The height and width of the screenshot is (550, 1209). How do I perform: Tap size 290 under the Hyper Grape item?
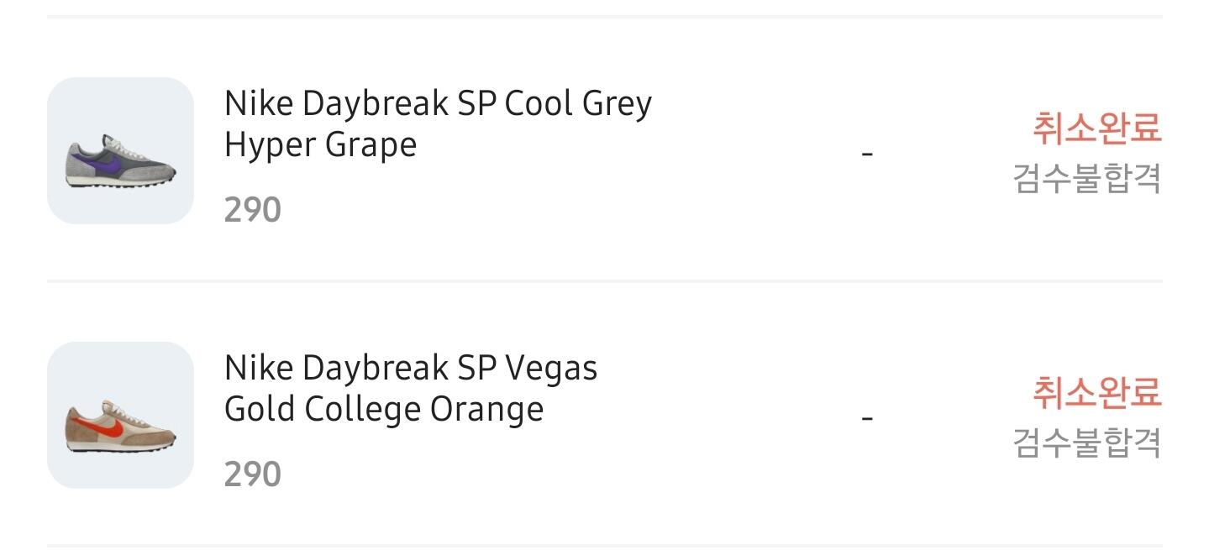coord(252,210)
